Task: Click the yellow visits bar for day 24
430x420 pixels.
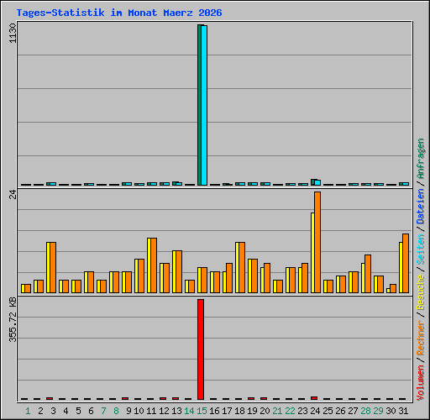Action: [312, 253]
